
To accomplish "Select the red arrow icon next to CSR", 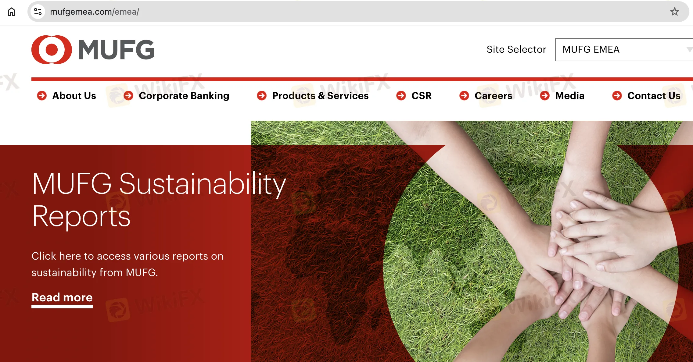I will tap(401, 96).
